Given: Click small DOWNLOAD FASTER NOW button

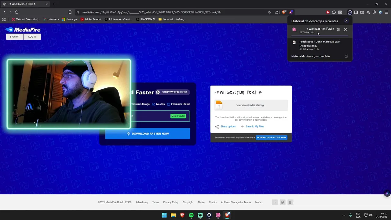Looking at the screenshot, I should [x=272, y=137].
